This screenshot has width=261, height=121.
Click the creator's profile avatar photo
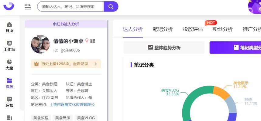click(40, 44)
